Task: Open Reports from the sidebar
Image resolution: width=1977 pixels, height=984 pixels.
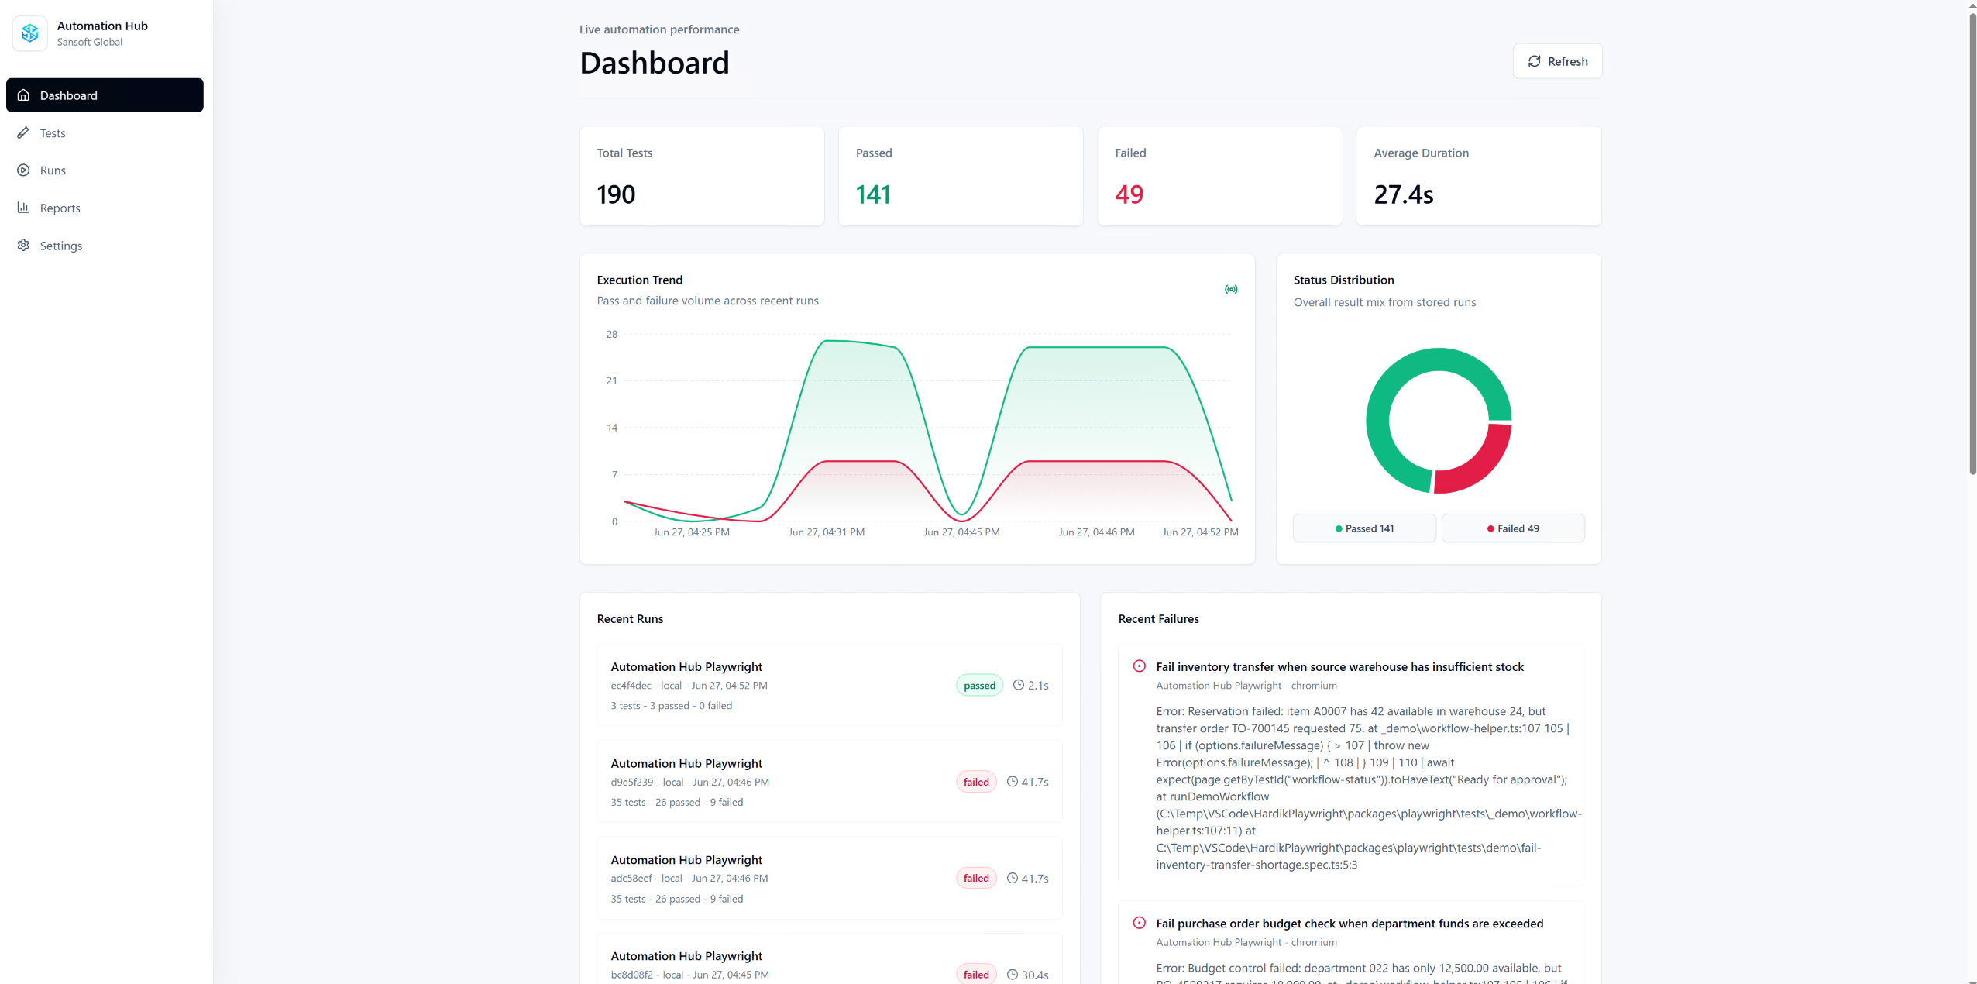Action: pyautogui.click(x=105, y=208)
